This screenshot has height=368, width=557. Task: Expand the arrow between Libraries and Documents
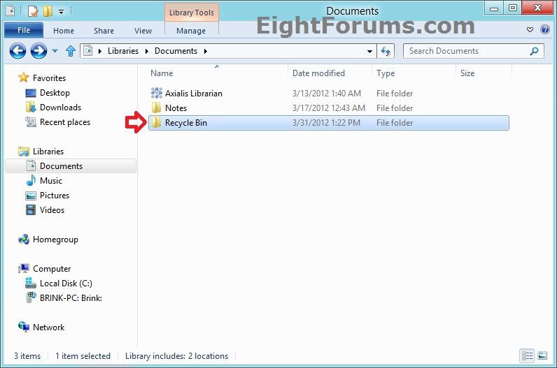click(x=146, y=52)
